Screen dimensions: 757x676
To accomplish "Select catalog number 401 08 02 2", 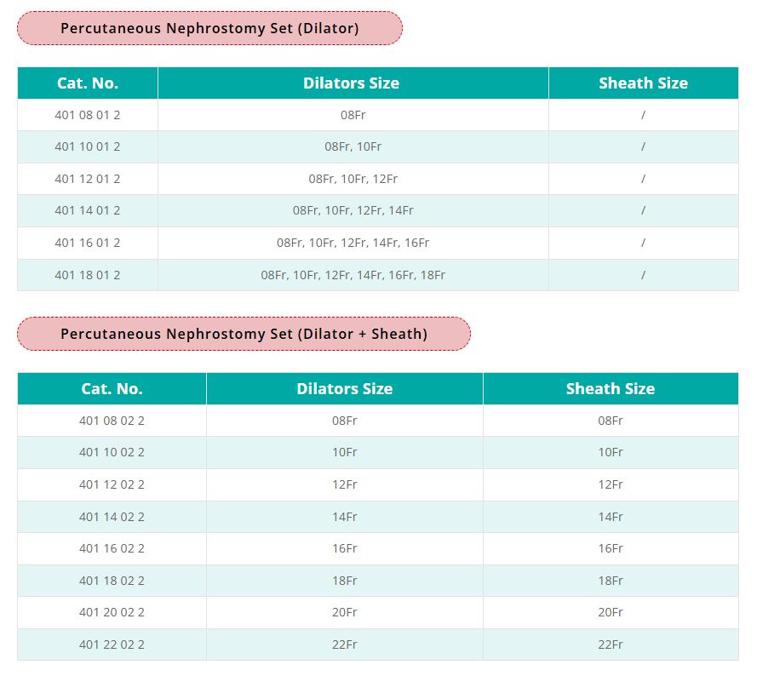I will coord(112,421).
